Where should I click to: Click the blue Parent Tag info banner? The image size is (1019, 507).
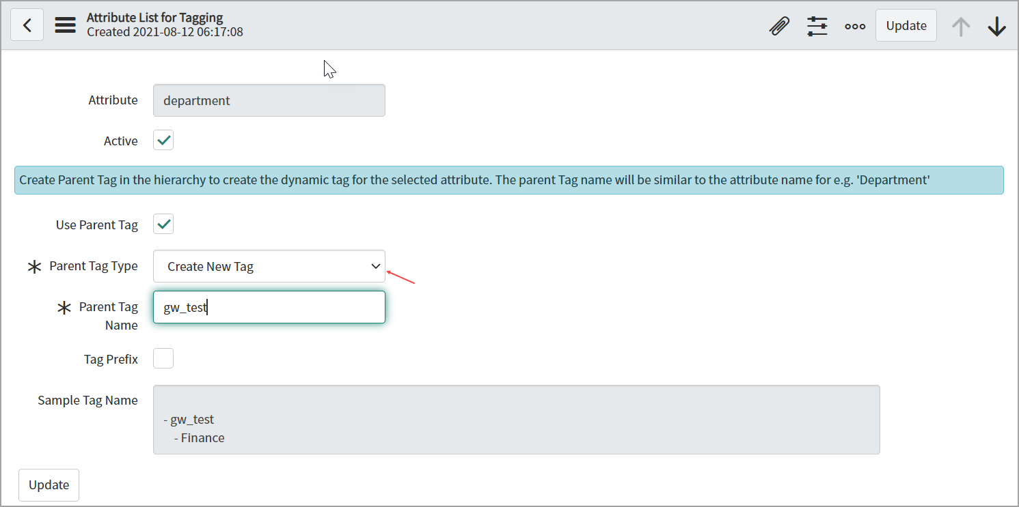(509, 179)
